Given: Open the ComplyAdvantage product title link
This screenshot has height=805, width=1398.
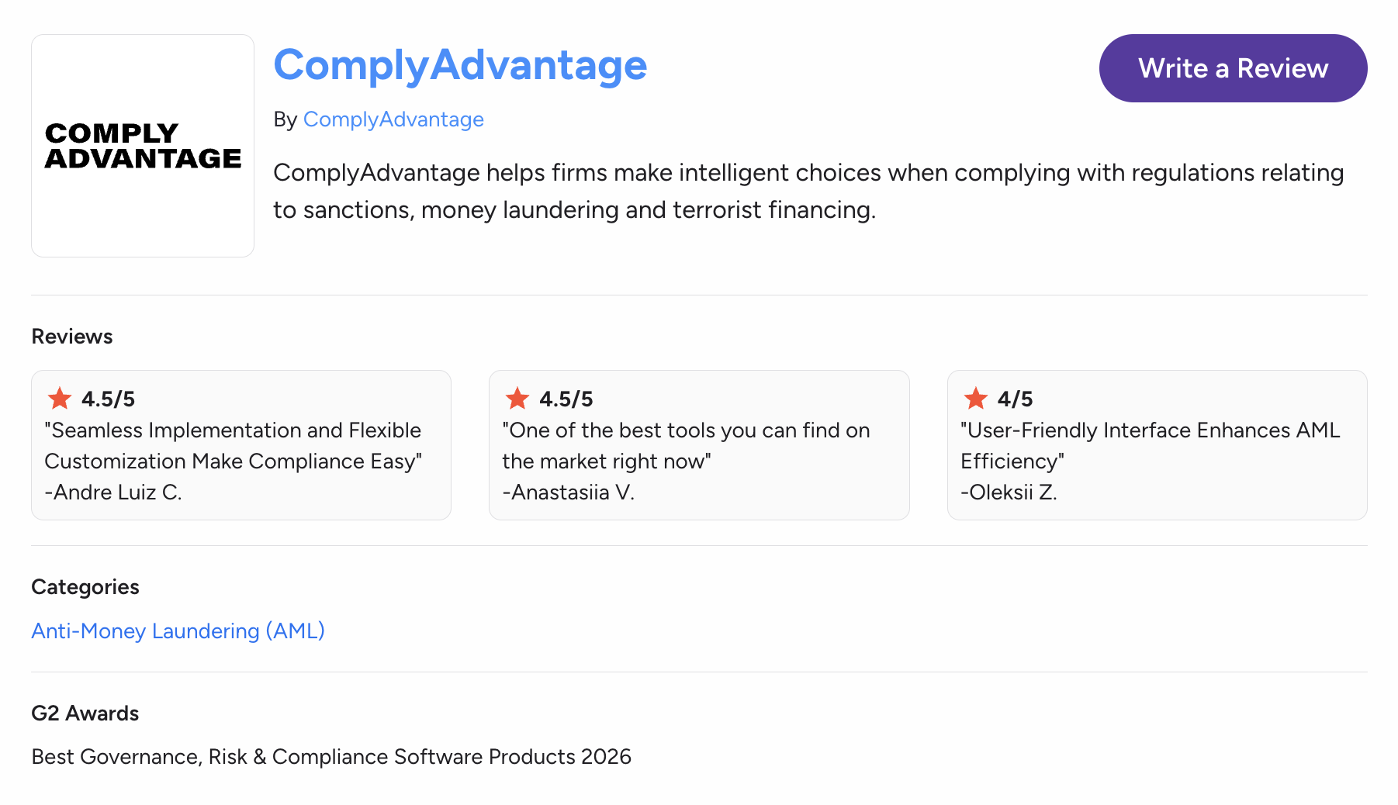Looking at the screenshot, I should pos(460,65).
